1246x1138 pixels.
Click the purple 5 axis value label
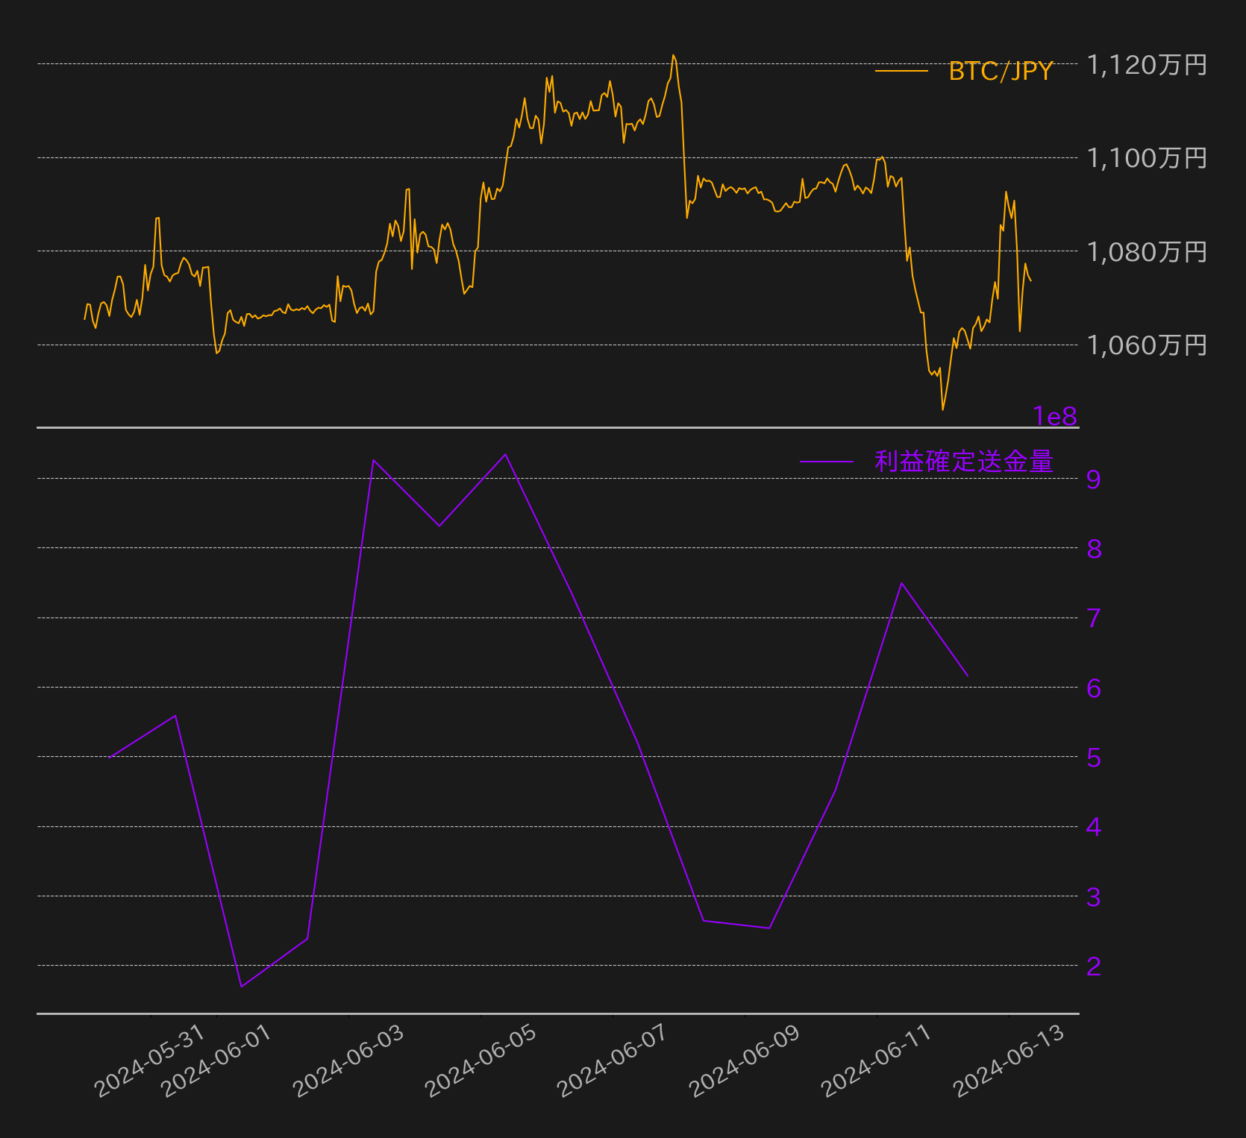tap(1094, 758)
